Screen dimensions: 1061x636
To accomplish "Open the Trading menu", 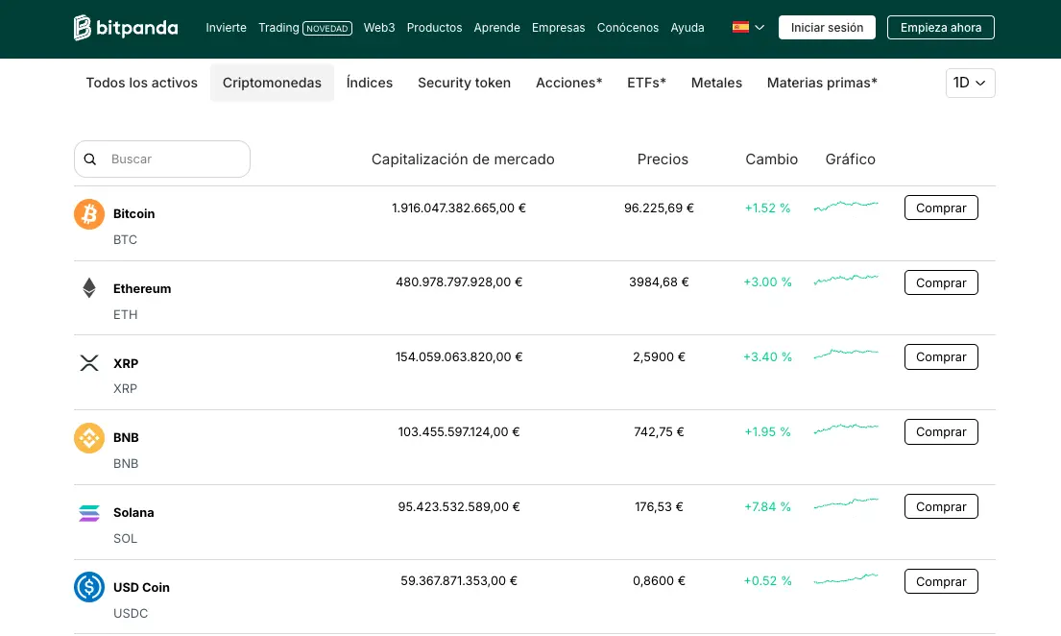I will 278,28.
